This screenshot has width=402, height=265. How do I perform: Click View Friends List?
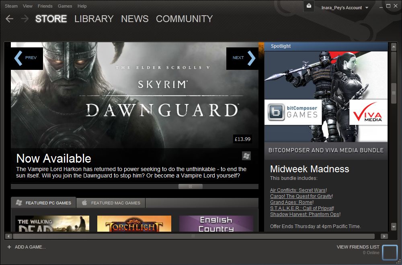[358, 247]
